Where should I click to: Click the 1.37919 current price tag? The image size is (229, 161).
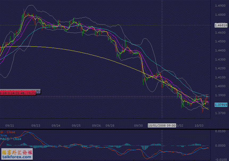[221, 105]
